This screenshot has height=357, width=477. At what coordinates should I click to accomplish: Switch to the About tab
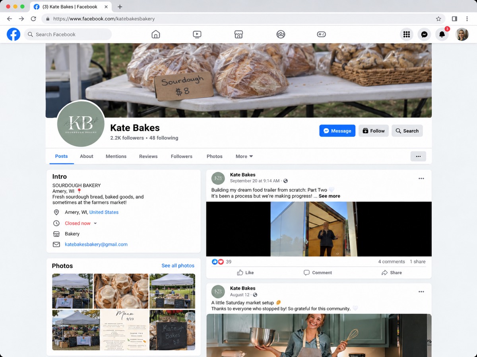tap(86, 156)
